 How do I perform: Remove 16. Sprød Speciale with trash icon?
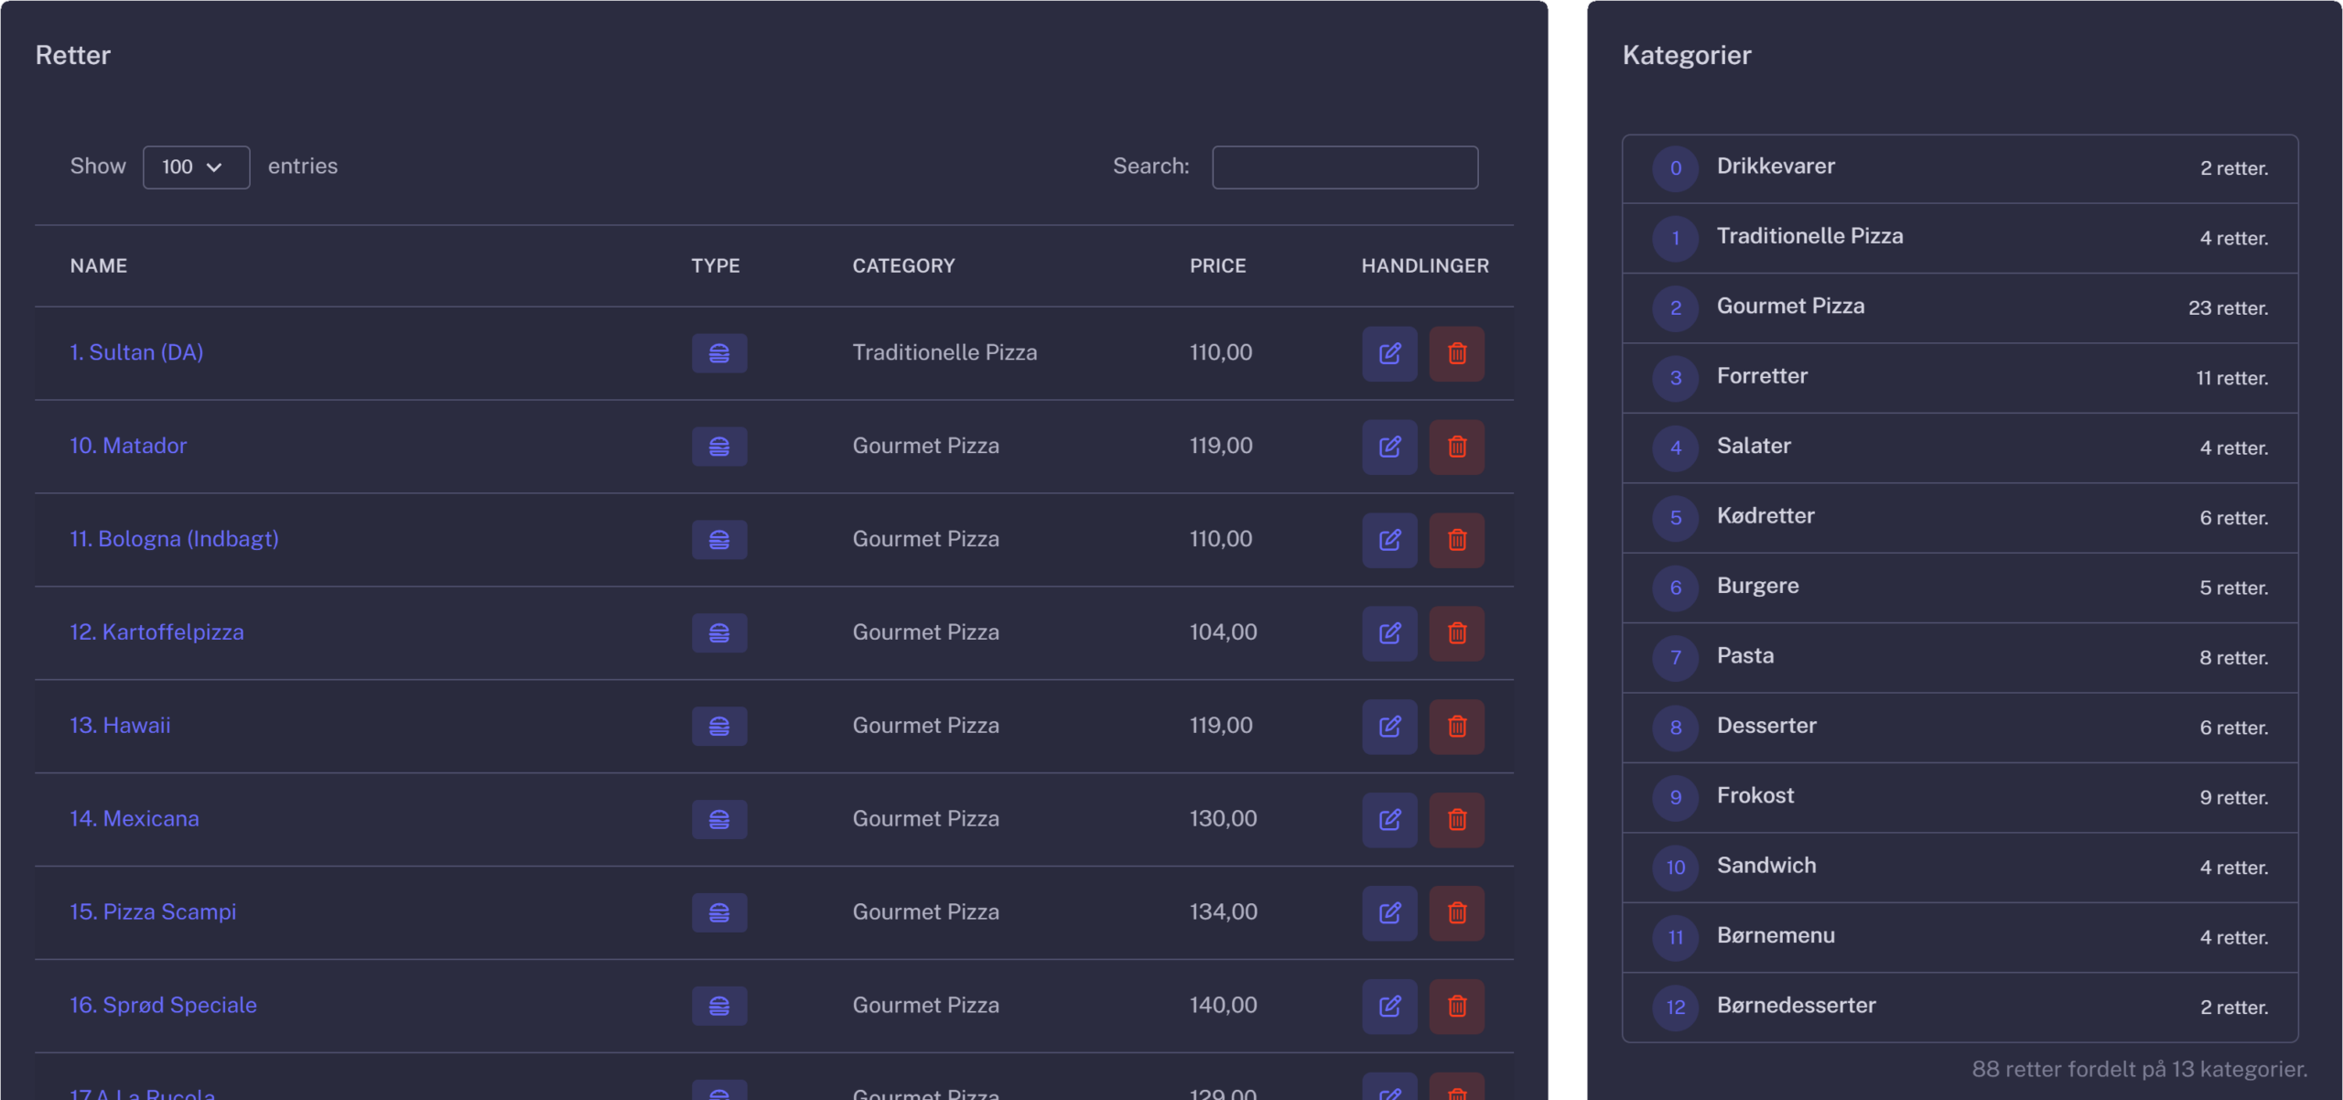click(x=1457, y=1006)
